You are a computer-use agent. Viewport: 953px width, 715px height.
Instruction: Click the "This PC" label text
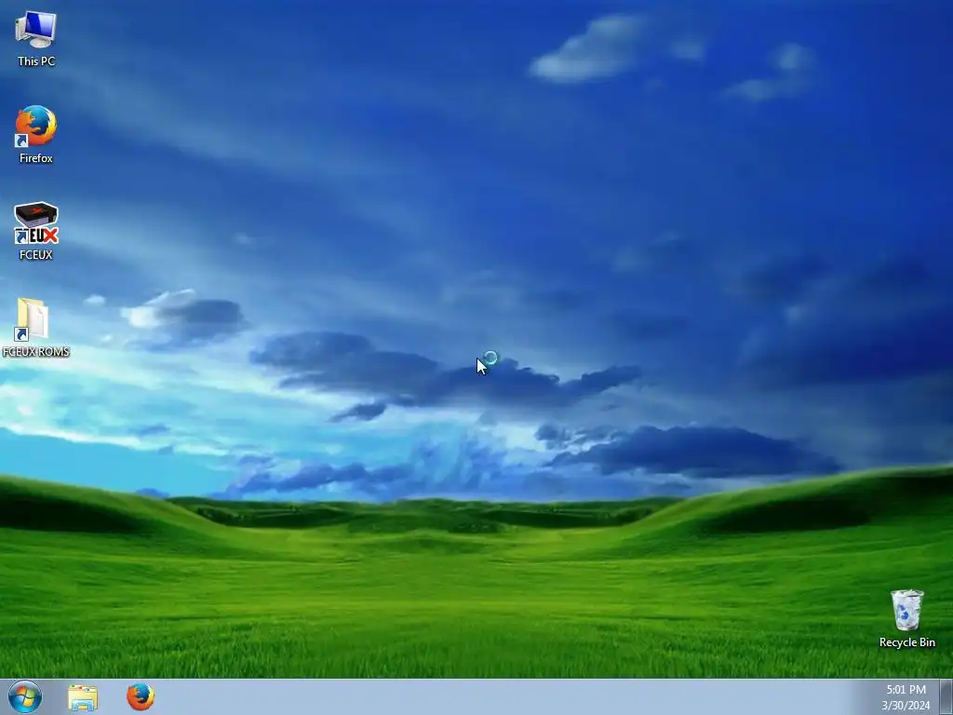click(x=36, y=61)
